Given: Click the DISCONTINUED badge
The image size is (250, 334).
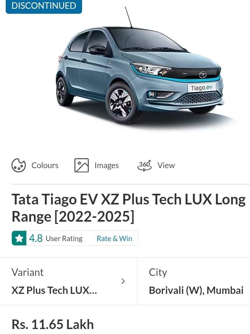Looking at the screenshot, I should [44, 6].
